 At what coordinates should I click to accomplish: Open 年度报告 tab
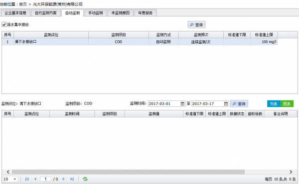(x=146, y=13)
